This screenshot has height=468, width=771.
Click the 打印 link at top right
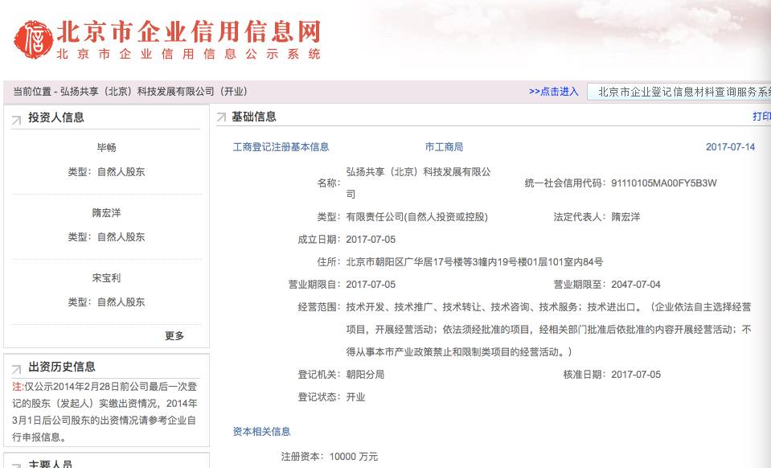pyautogui.click(x=761, y=117)
